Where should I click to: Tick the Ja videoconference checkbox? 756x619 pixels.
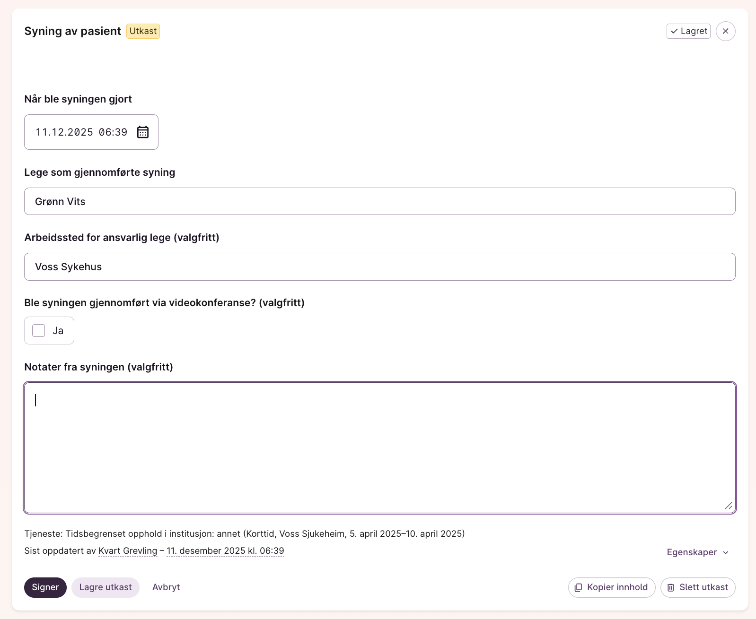click(39, 330)
